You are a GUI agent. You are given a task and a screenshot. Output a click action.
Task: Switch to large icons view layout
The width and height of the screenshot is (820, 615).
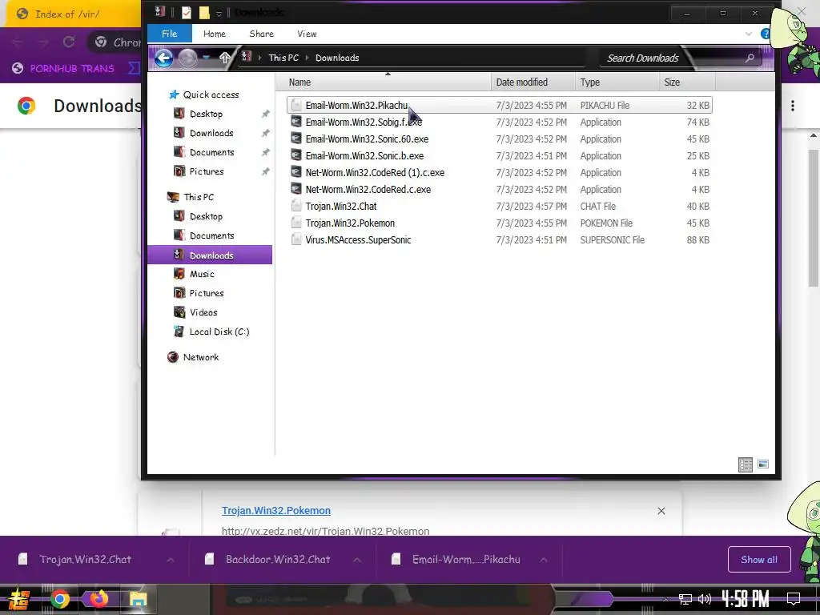tap(763, 464)
